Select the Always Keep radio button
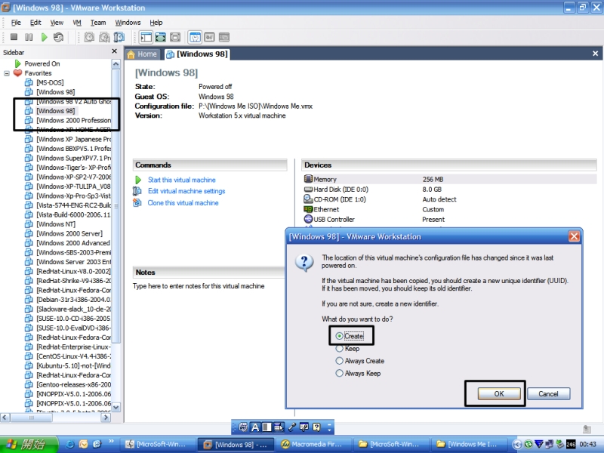Screen dimensions: 604x453 tap(339, 373)
